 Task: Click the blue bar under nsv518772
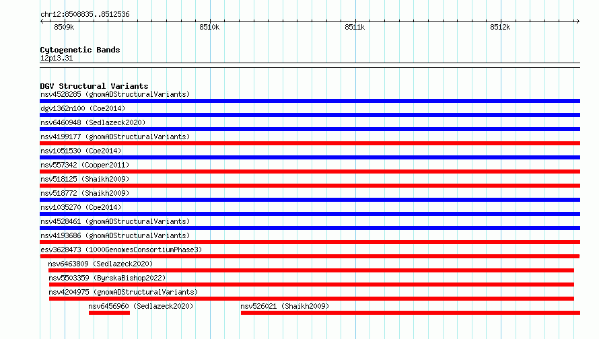(310, 200)
